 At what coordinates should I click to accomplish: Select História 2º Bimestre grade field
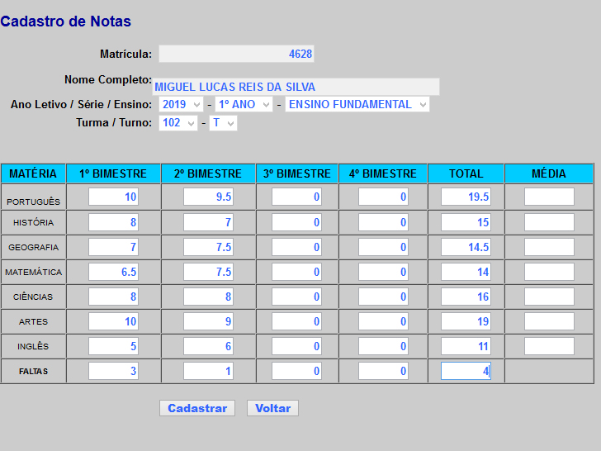point(208,222)
